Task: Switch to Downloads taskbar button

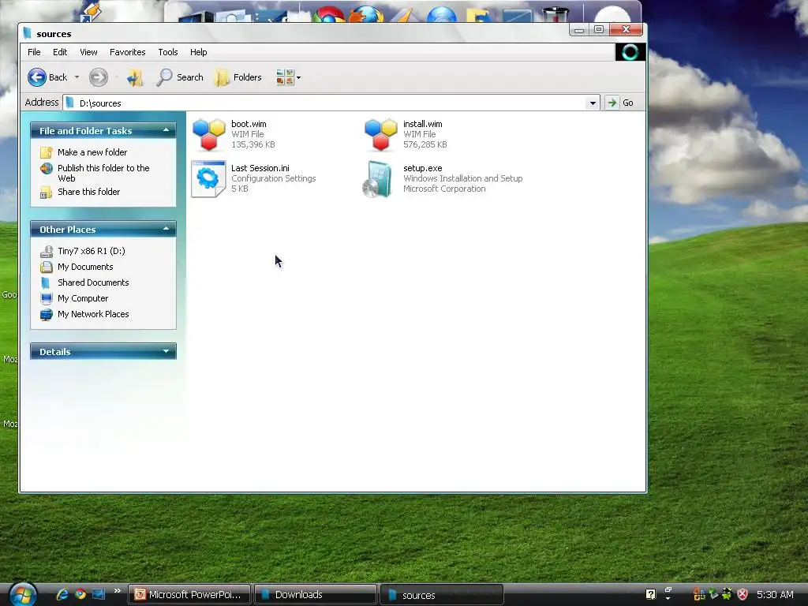Action: (316, 595)
